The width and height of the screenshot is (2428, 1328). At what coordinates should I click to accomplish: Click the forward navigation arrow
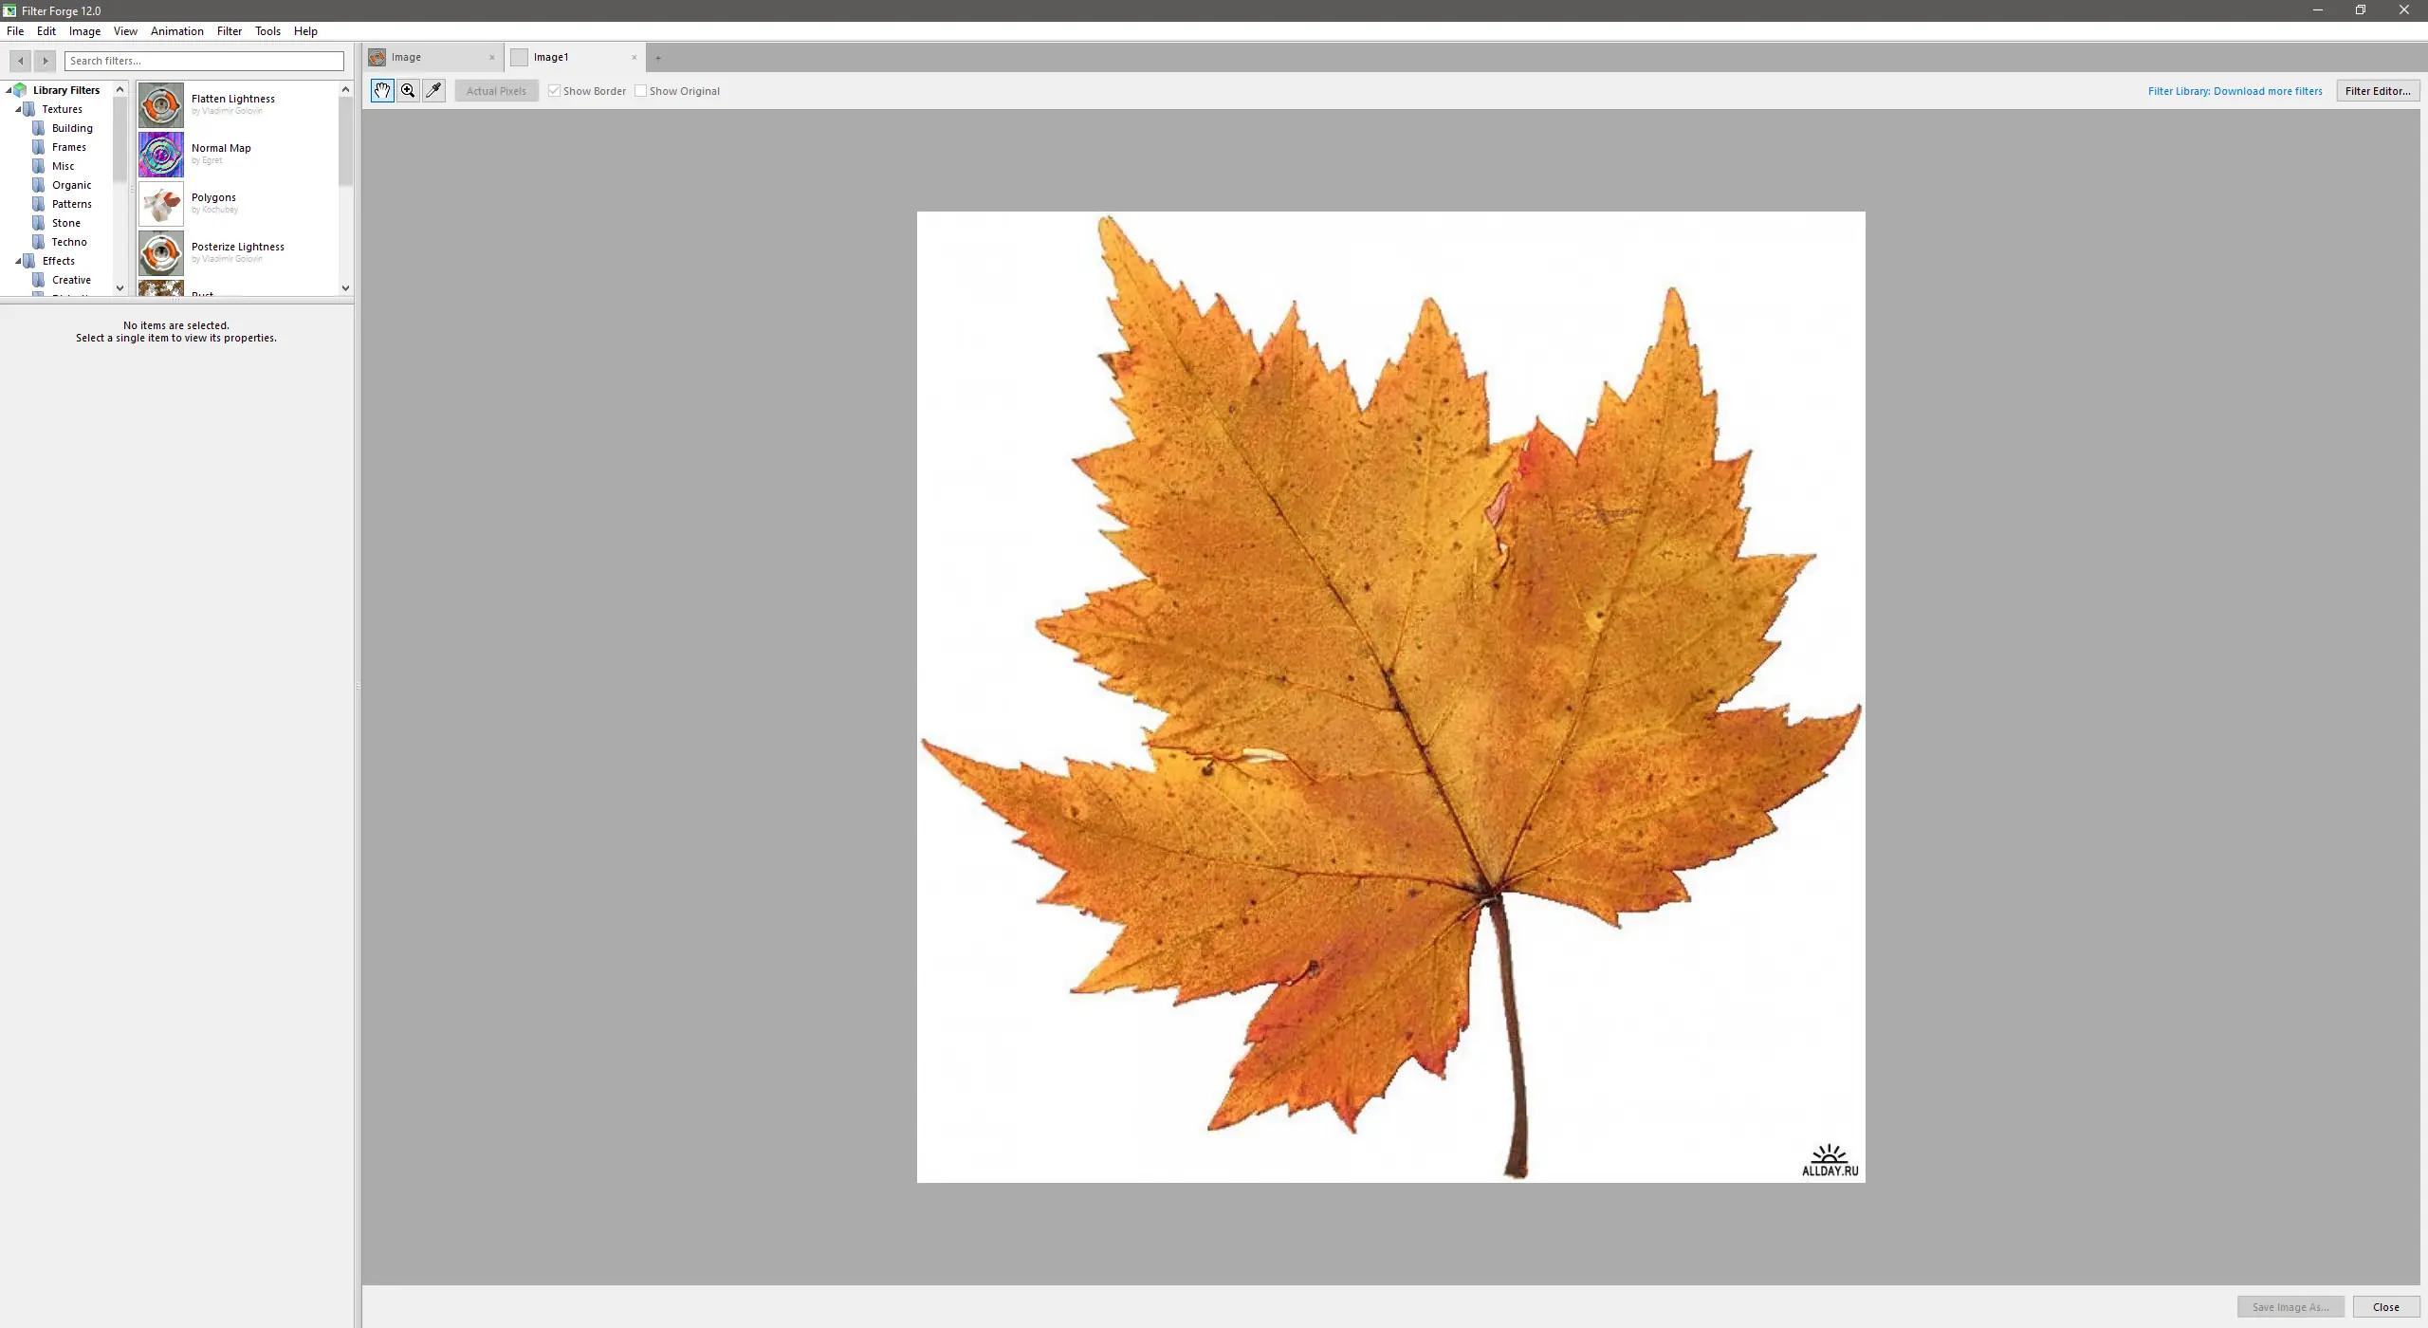(x=45, y=61)
